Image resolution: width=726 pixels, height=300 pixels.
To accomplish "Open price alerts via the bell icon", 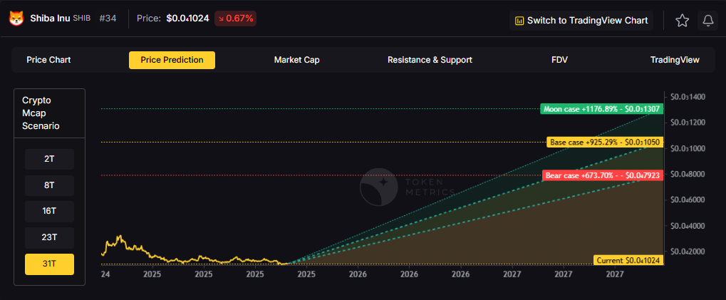I will pyautogui.click(x=708, y=21).
